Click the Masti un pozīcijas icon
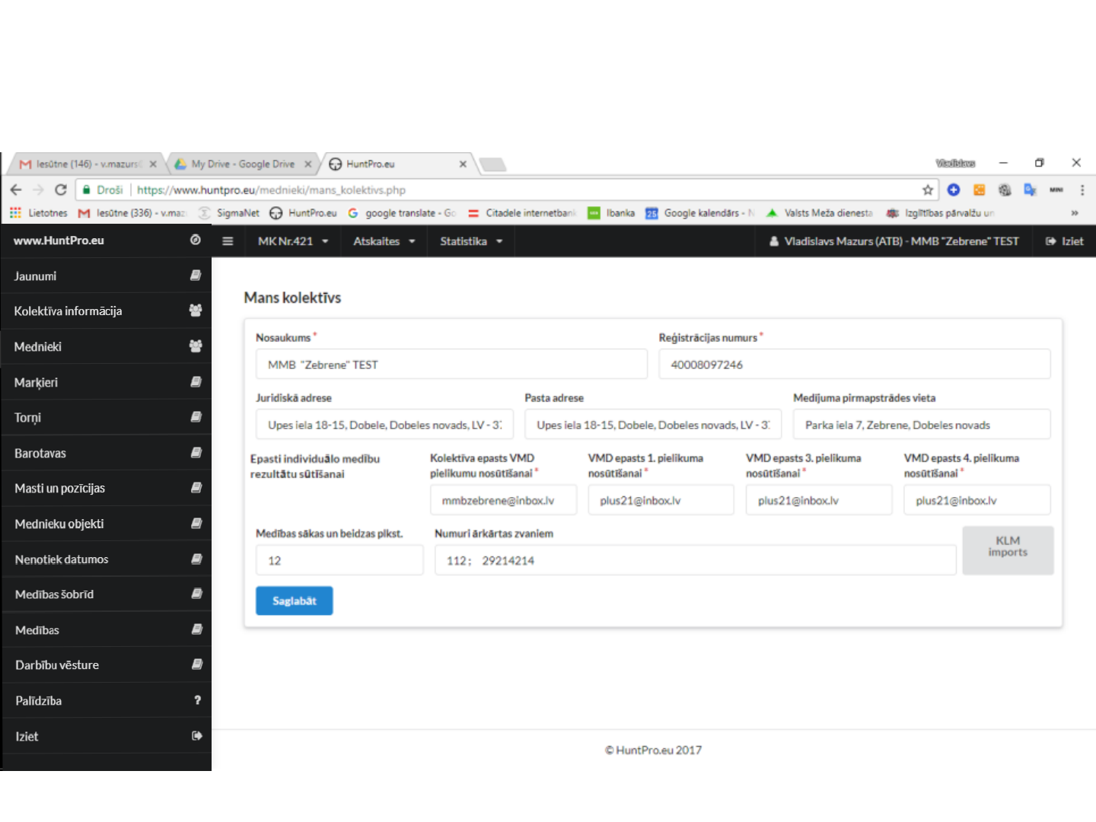Viewport: 1096px width, 822px height. pyautogui.click(x=196, y=488)
